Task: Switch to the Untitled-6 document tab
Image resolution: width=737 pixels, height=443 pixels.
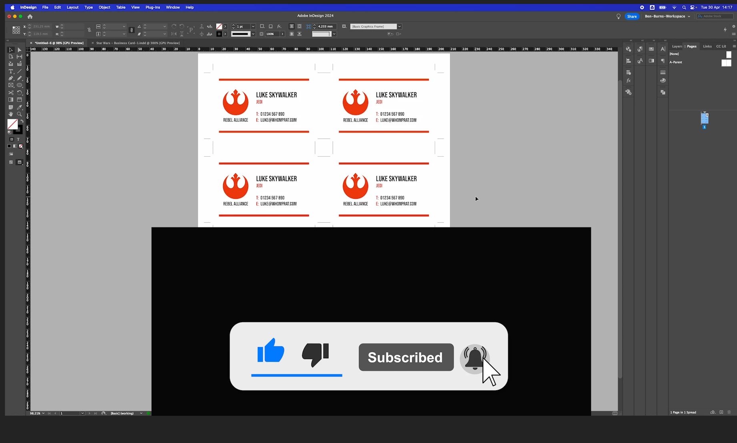Action: tap(59, 43)
